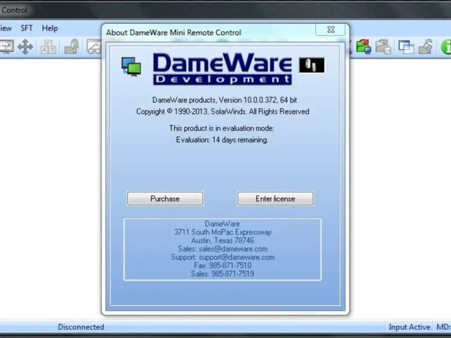This screenshot has width=451, height=338.
Task: Click the "Fax: 985-871-7510" line
Action: coord(223,265)
